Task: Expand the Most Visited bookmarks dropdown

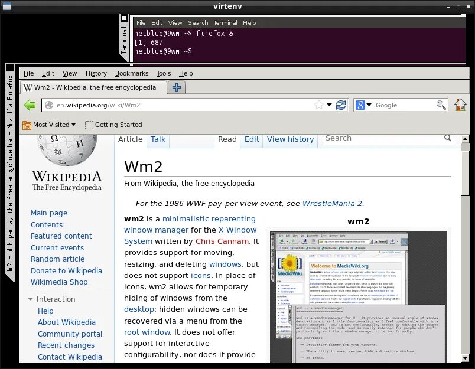Action: (74, 125)
